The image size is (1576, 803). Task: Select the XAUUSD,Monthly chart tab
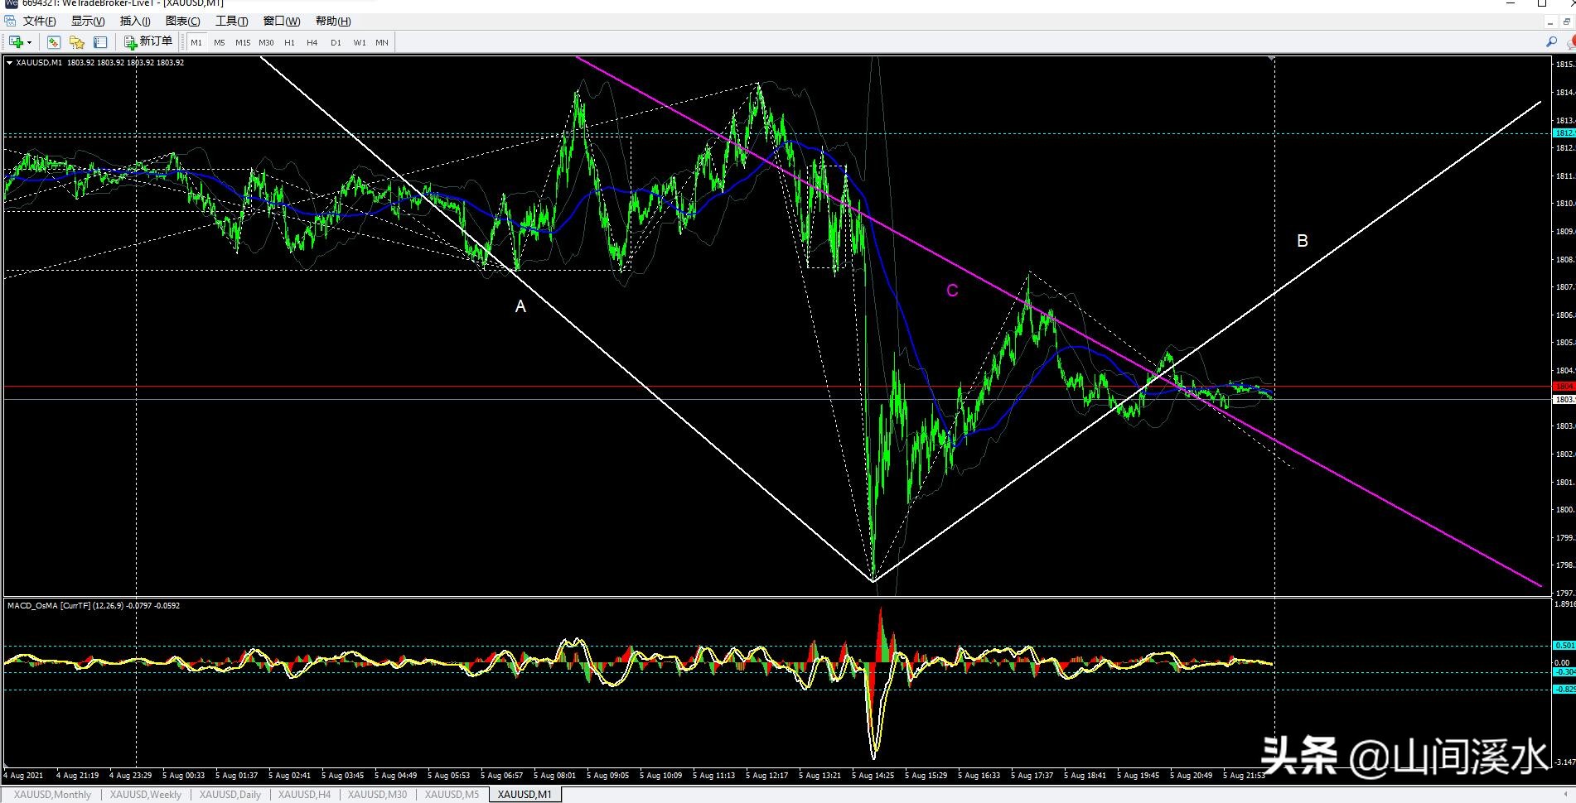click(52, 795)
